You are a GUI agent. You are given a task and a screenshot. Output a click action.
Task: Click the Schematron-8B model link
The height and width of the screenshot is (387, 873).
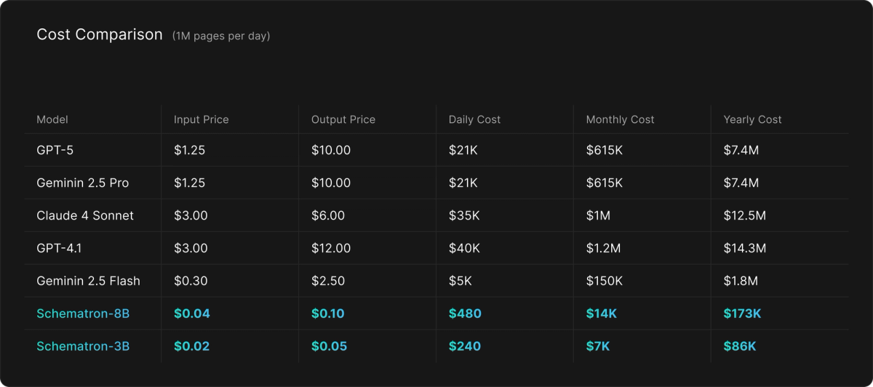click(83, 314)
